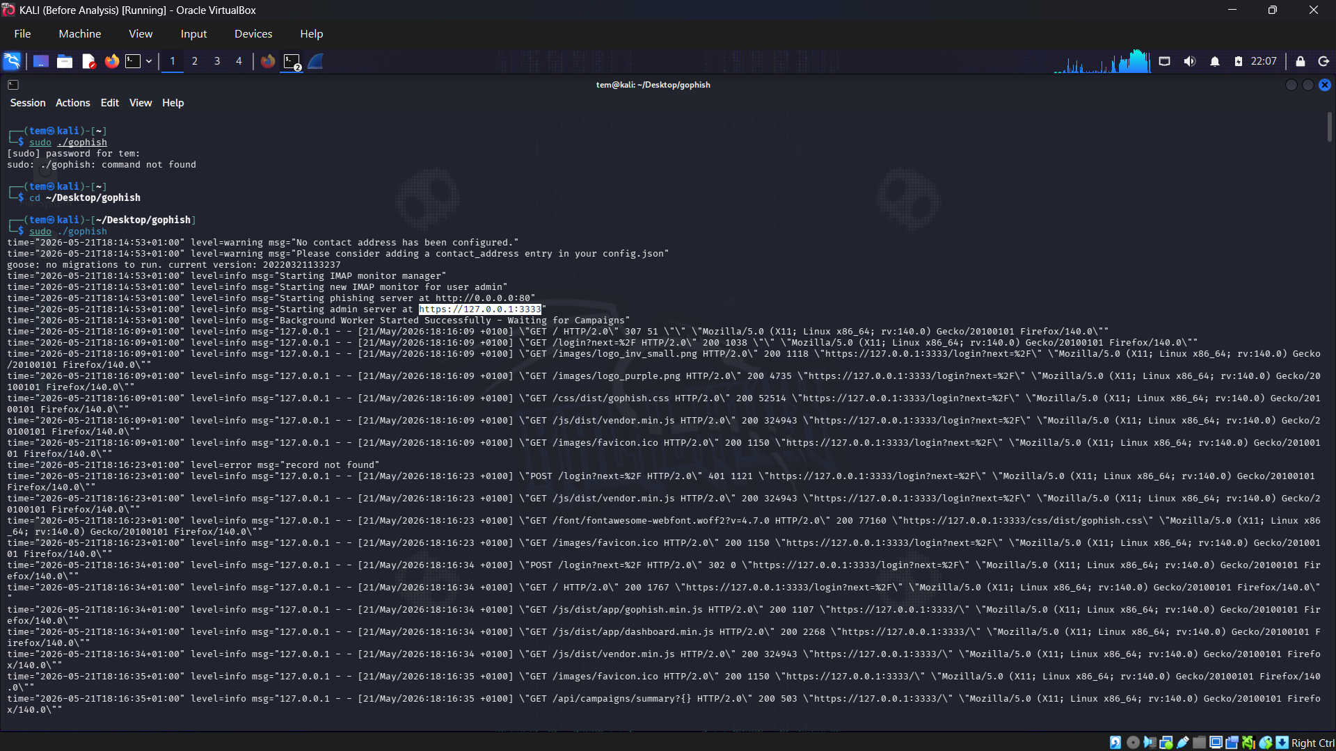Viewport: 1336px width, 751px height.
Task: Open the wired network connection tray icon
Action: (1164, 61)
